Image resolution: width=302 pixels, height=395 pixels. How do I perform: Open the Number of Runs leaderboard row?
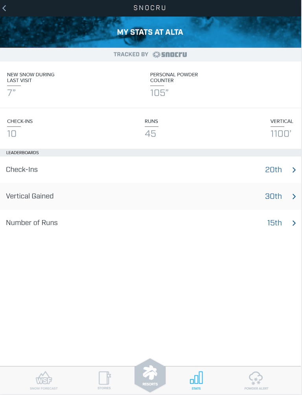tap(151, 223)
